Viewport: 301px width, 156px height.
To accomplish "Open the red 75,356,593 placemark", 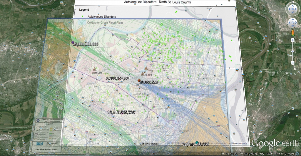I will [x=139, y=81].
